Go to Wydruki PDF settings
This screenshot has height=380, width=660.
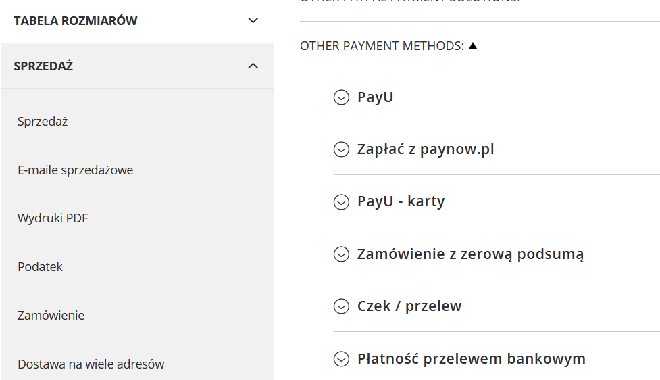pyautogui.click(x=53, y=218)
